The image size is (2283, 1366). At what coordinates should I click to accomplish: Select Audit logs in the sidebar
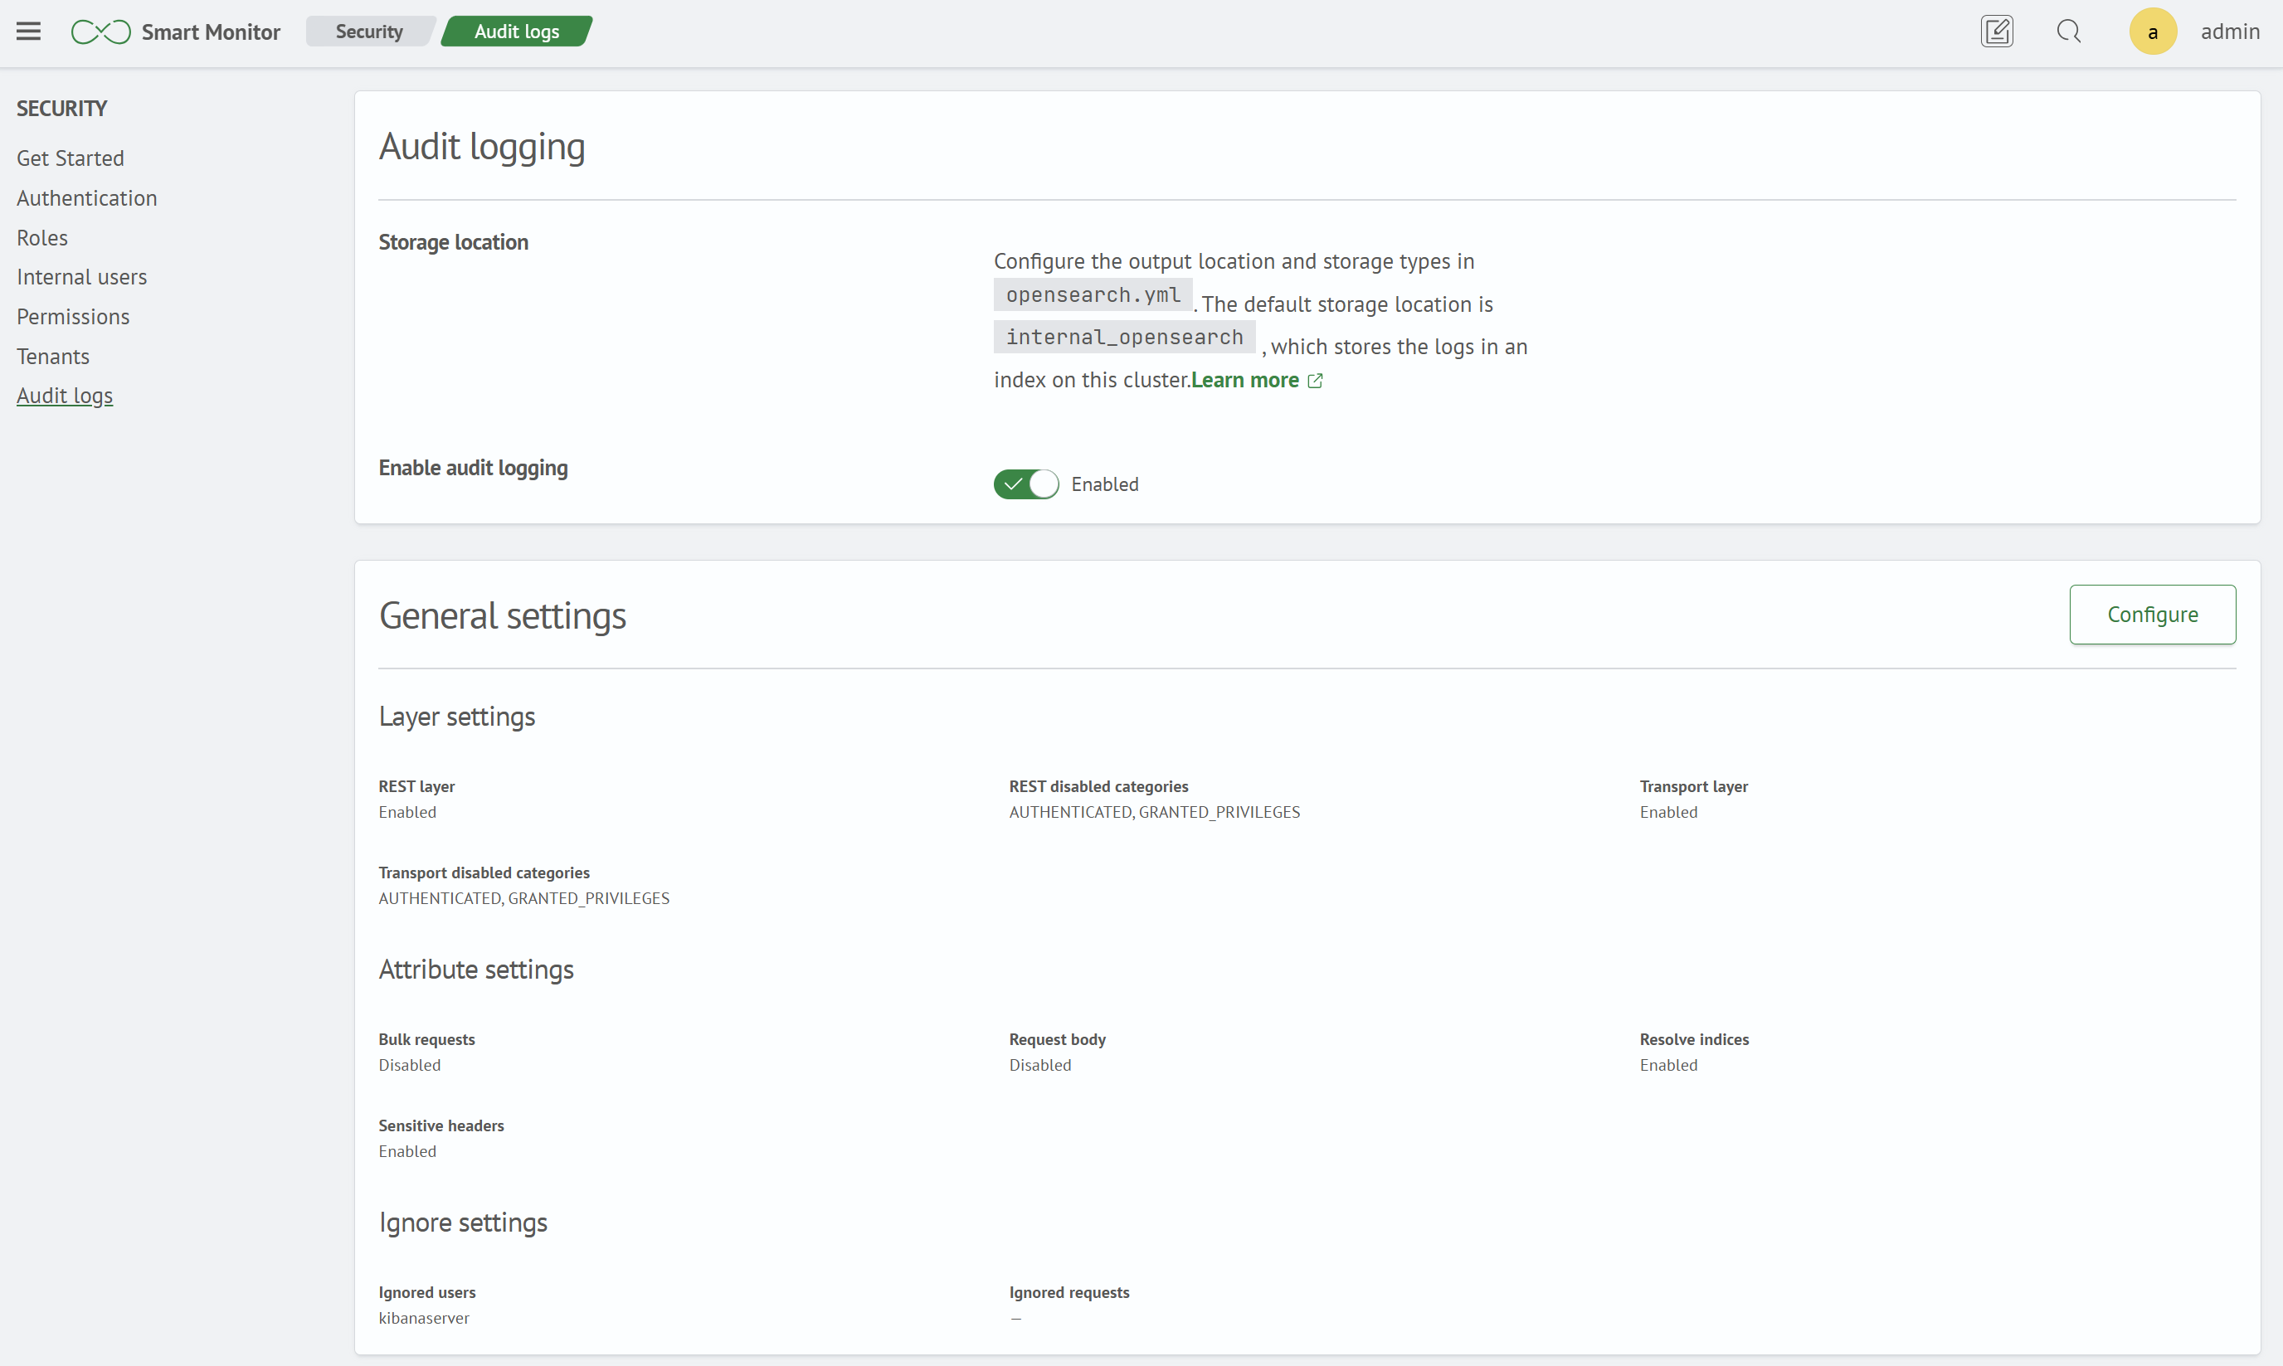point(65,396)
